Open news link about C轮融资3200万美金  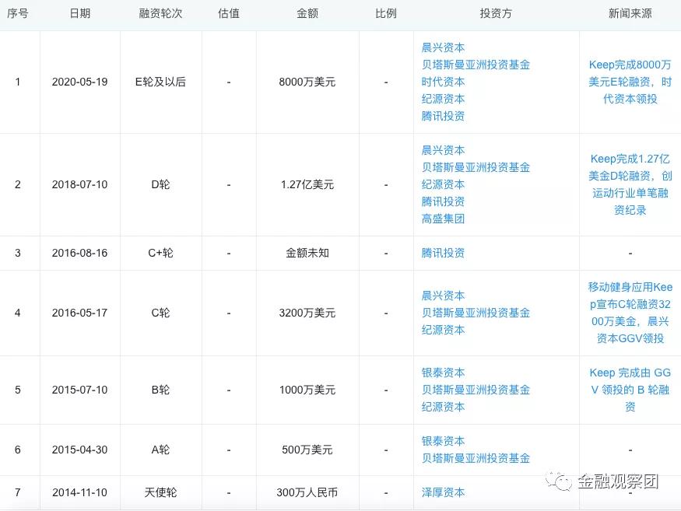[630, 313]
